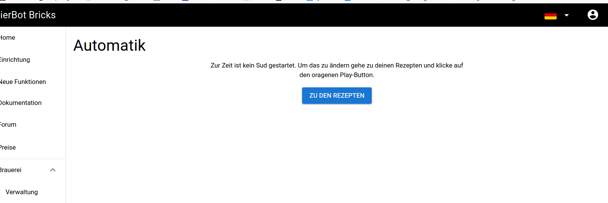Click the BierBot Bricks title
The width and height of the screenshot is (608, 203).
pyautogui.click(x=28, y=15)
